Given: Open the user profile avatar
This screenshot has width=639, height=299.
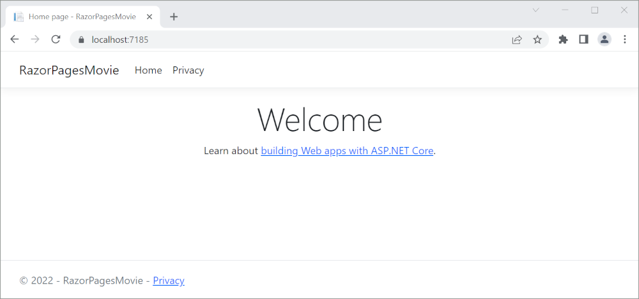Looking at the screenshot, I should tap(604, 40).
